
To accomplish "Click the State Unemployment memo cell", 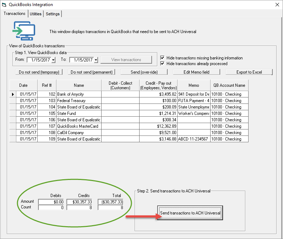I will pos(194,107).
